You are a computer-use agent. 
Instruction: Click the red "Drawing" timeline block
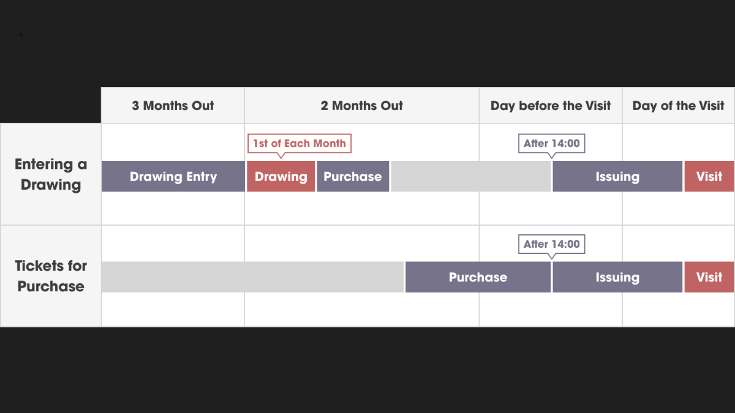[281, 177]
